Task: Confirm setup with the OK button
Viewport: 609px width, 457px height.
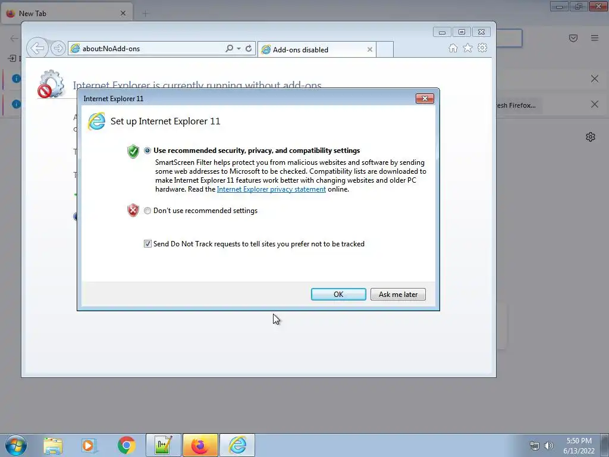Action: coord(338,294)
